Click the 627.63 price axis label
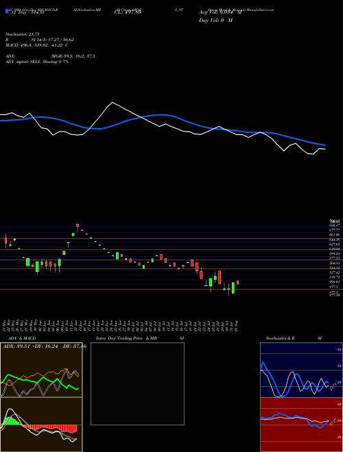 tap(335, 244)
